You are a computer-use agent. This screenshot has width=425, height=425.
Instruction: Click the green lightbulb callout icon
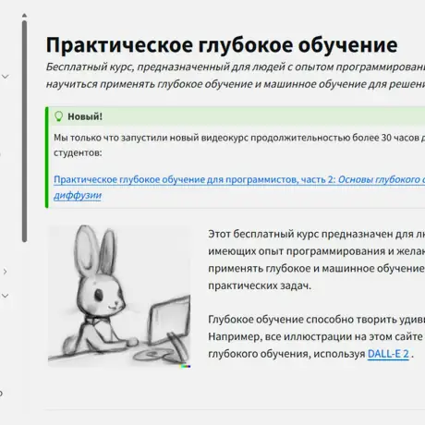pyautogui.click(x=58, y=116)
